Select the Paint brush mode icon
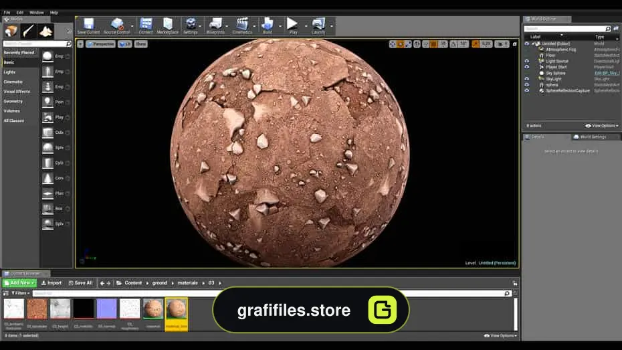Image resolution: width=622 pixels, height=350 pixels. click(28, 31)
